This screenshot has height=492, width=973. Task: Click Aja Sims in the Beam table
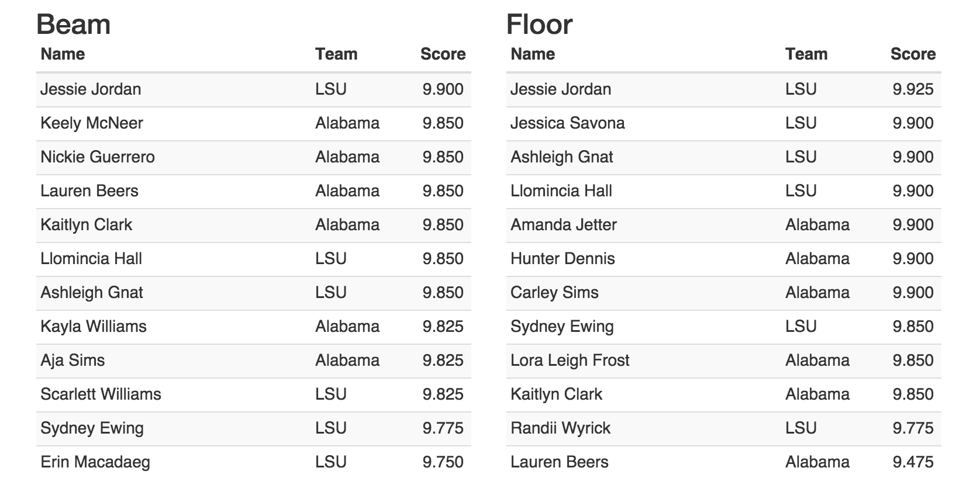pyautogui.click(x=73, y=361)
